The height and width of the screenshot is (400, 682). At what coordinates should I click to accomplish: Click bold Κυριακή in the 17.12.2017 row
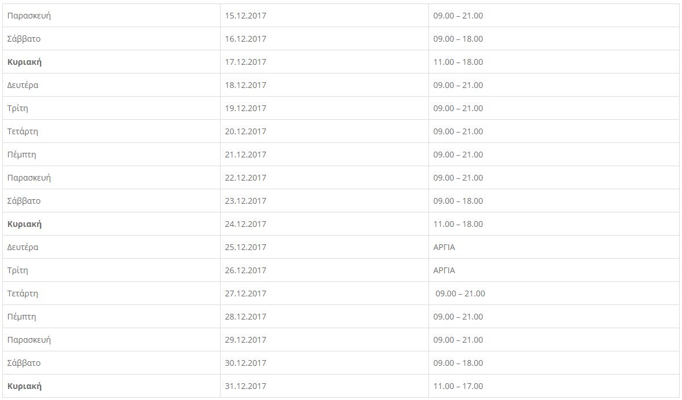pos(24,62)
